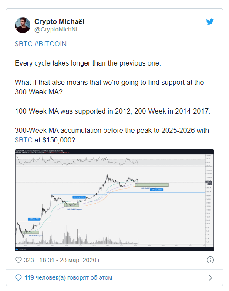Open "119 человек(а) говорят об этом" link

68,277
